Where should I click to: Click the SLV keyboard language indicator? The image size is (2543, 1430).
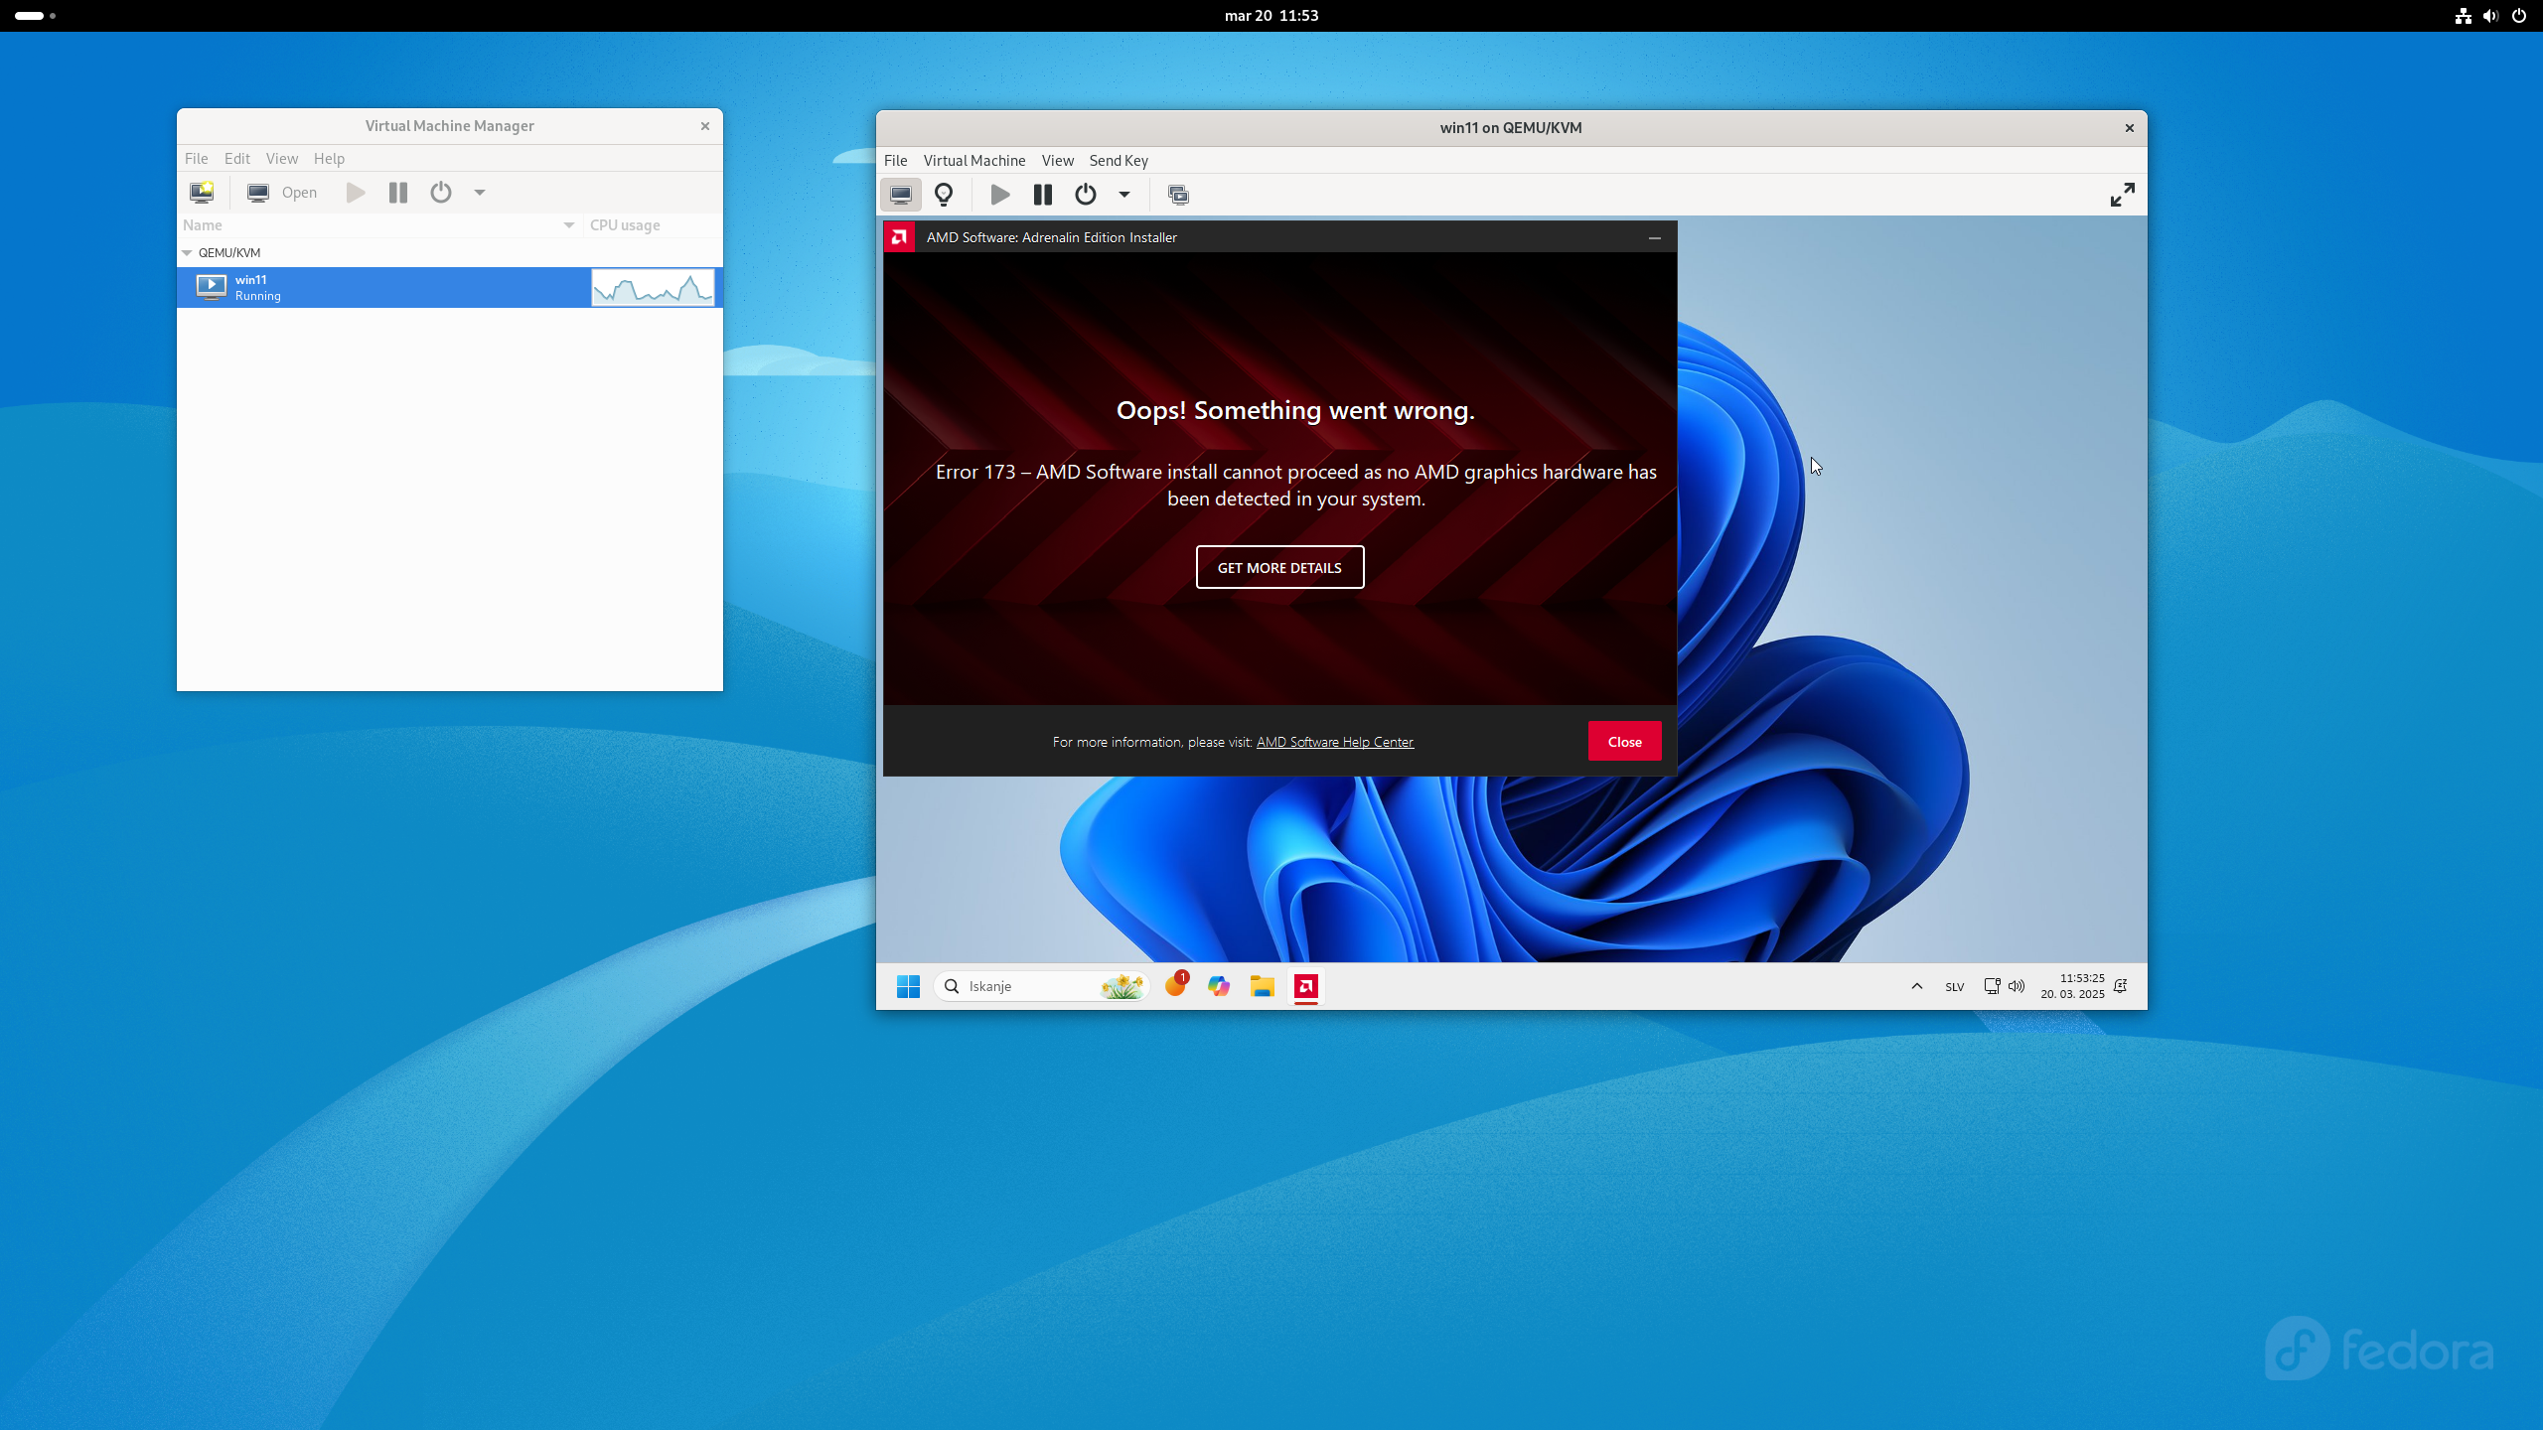[x=1955, y=987]
